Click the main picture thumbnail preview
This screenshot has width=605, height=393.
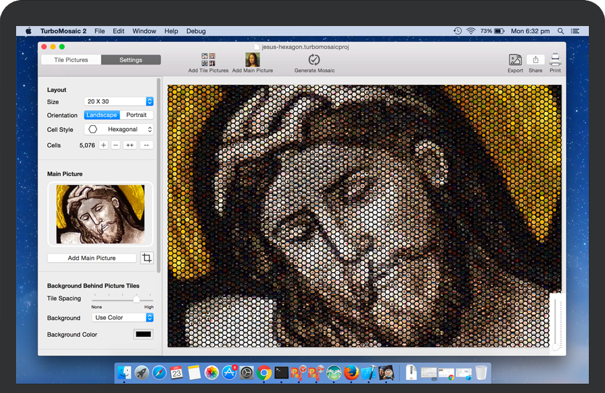click(100, 214)
